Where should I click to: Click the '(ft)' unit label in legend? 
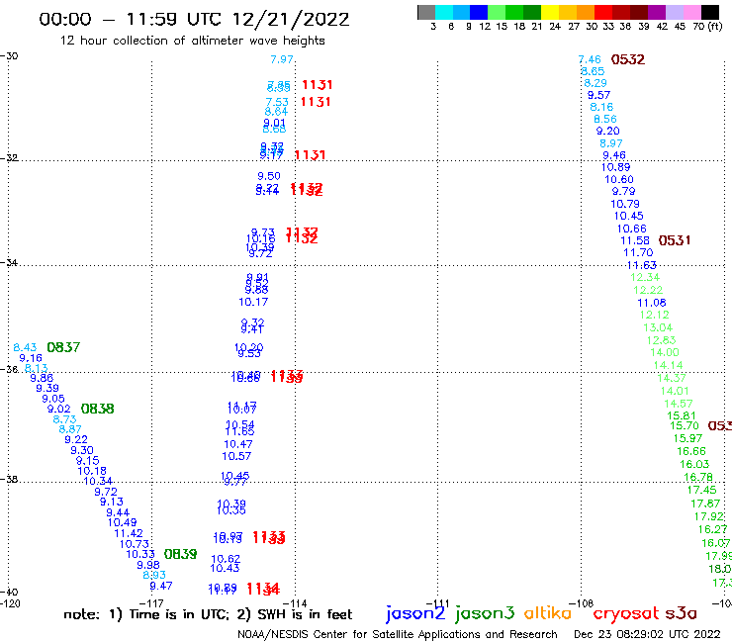[715, 26]
